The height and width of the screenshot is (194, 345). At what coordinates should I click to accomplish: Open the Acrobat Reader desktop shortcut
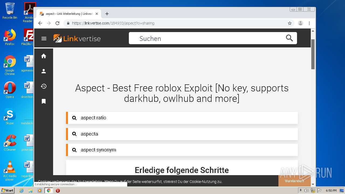(28, 12)
